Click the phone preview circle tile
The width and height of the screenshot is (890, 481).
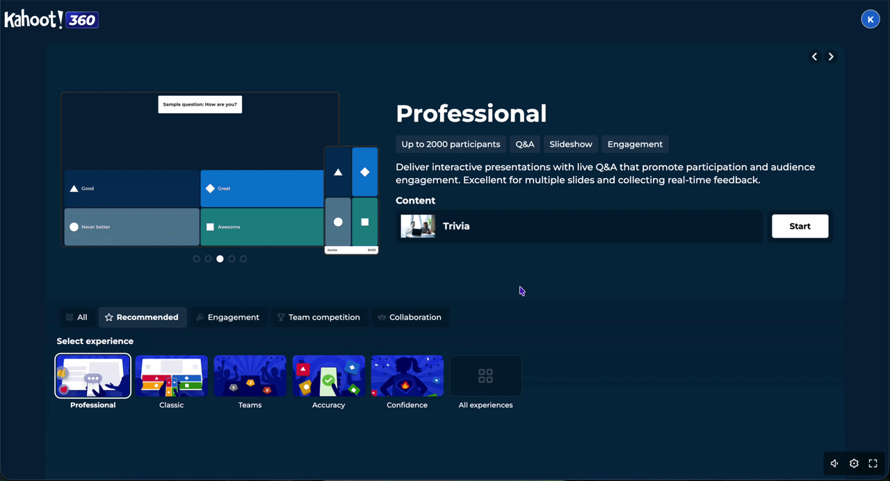coord(338,222)
